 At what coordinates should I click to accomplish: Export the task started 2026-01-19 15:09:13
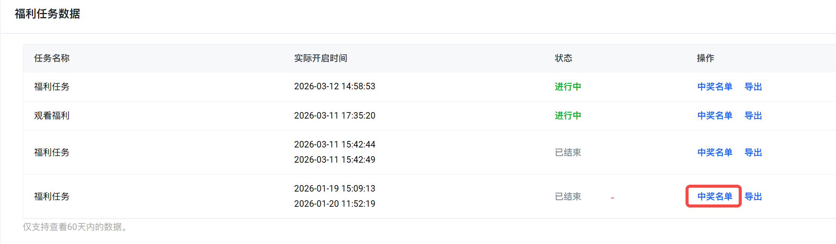tap(753, 196)
